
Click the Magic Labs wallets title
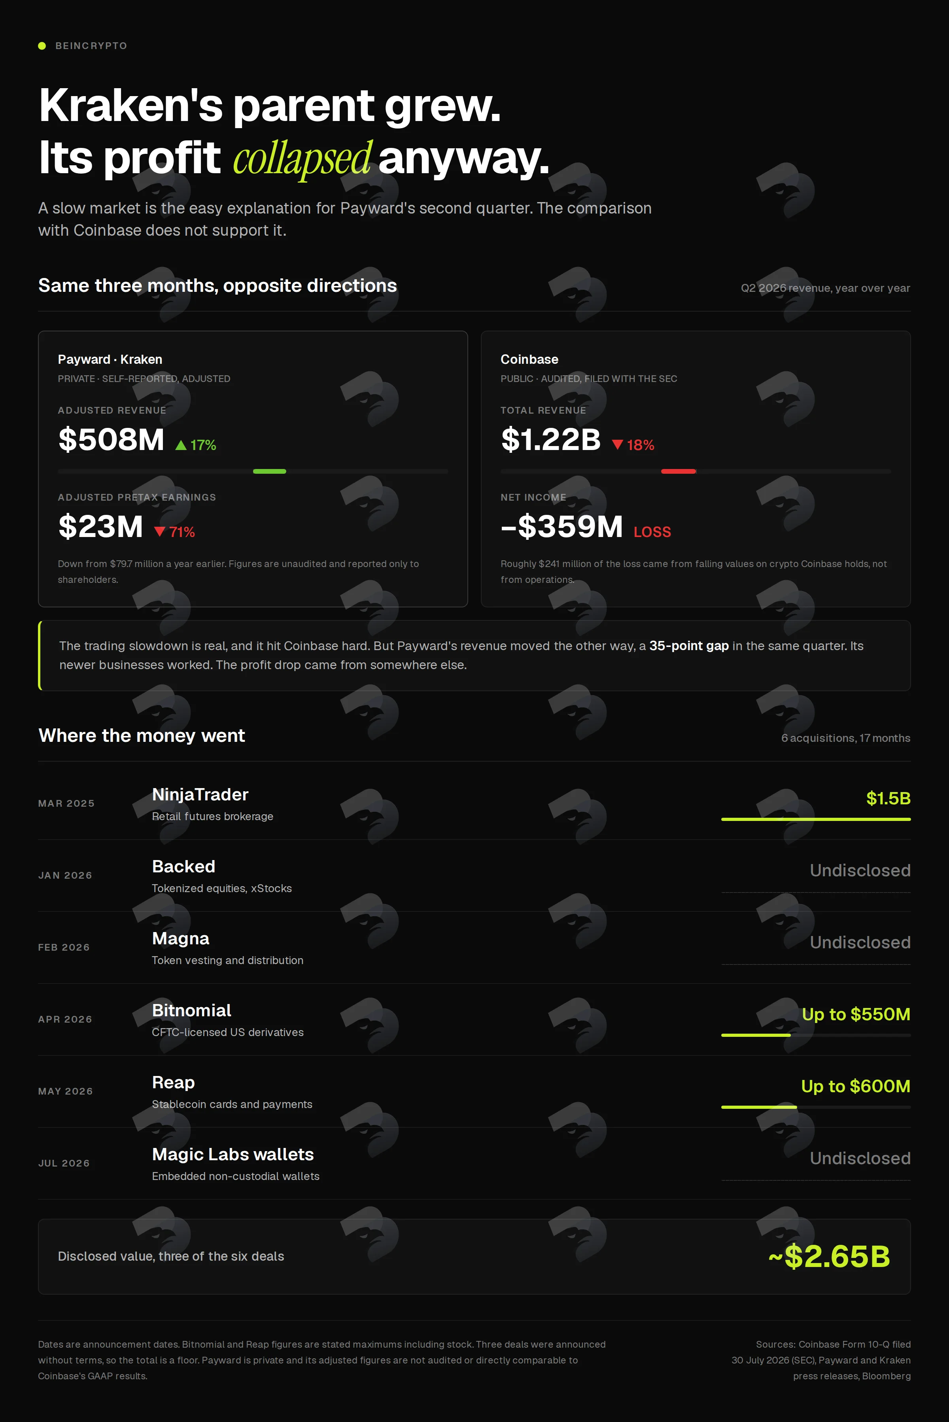tap(233, 1155)
